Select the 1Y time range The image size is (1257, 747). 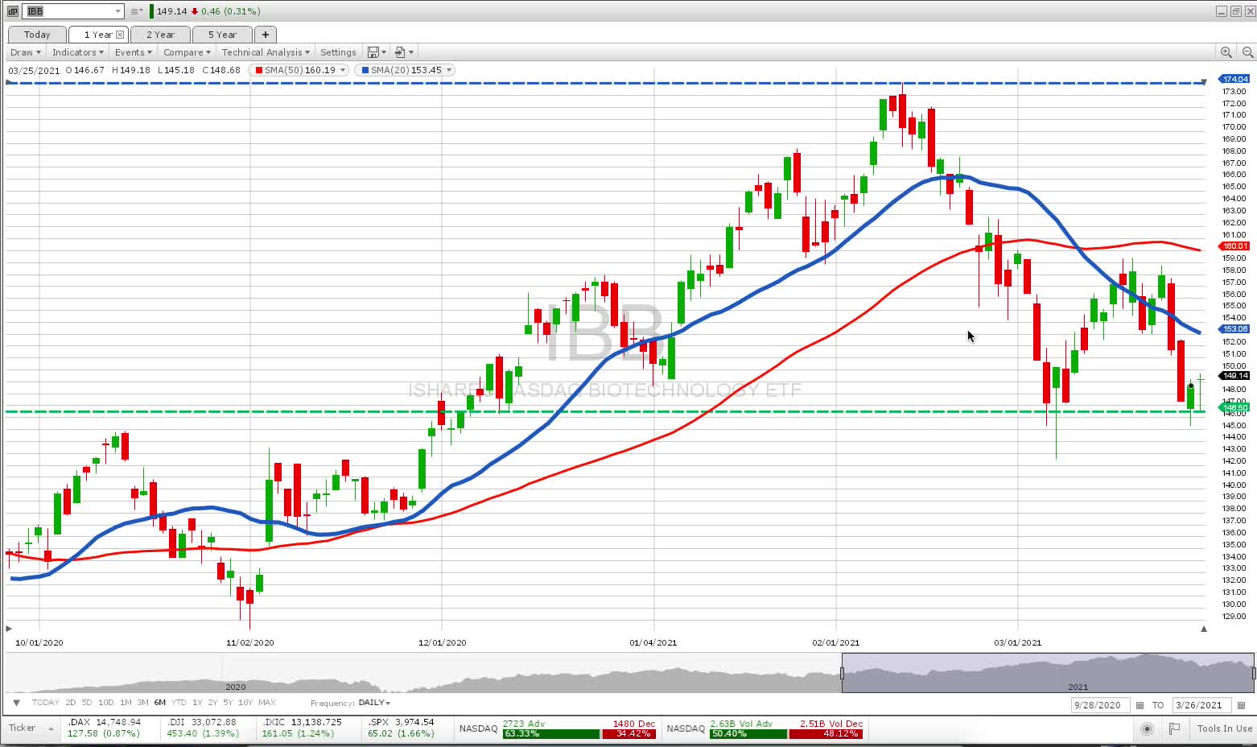[x=197, y=703]
